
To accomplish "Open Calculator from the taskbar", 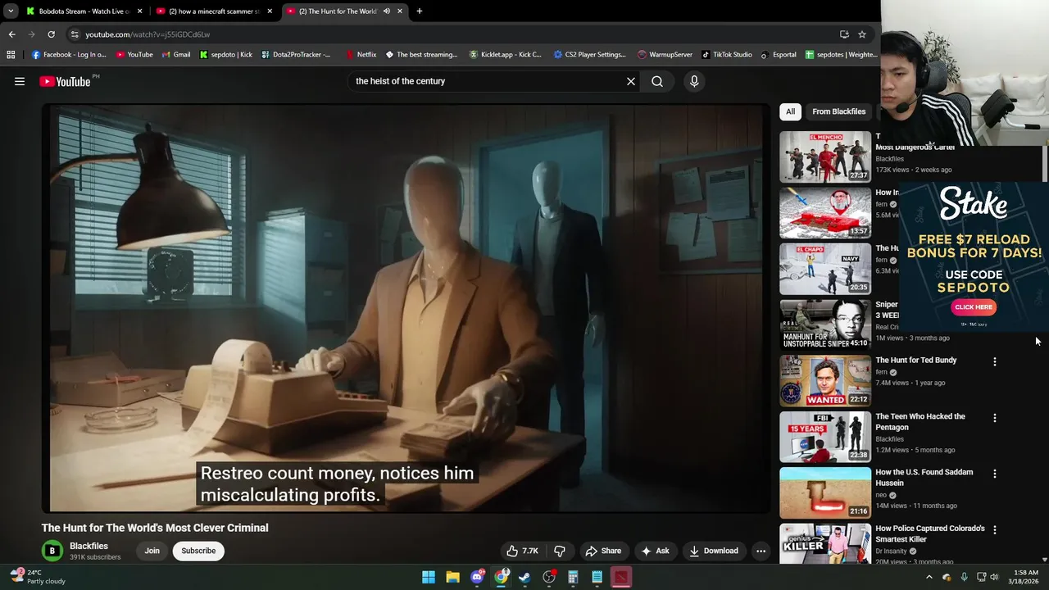I will click(x=573, y=577).
